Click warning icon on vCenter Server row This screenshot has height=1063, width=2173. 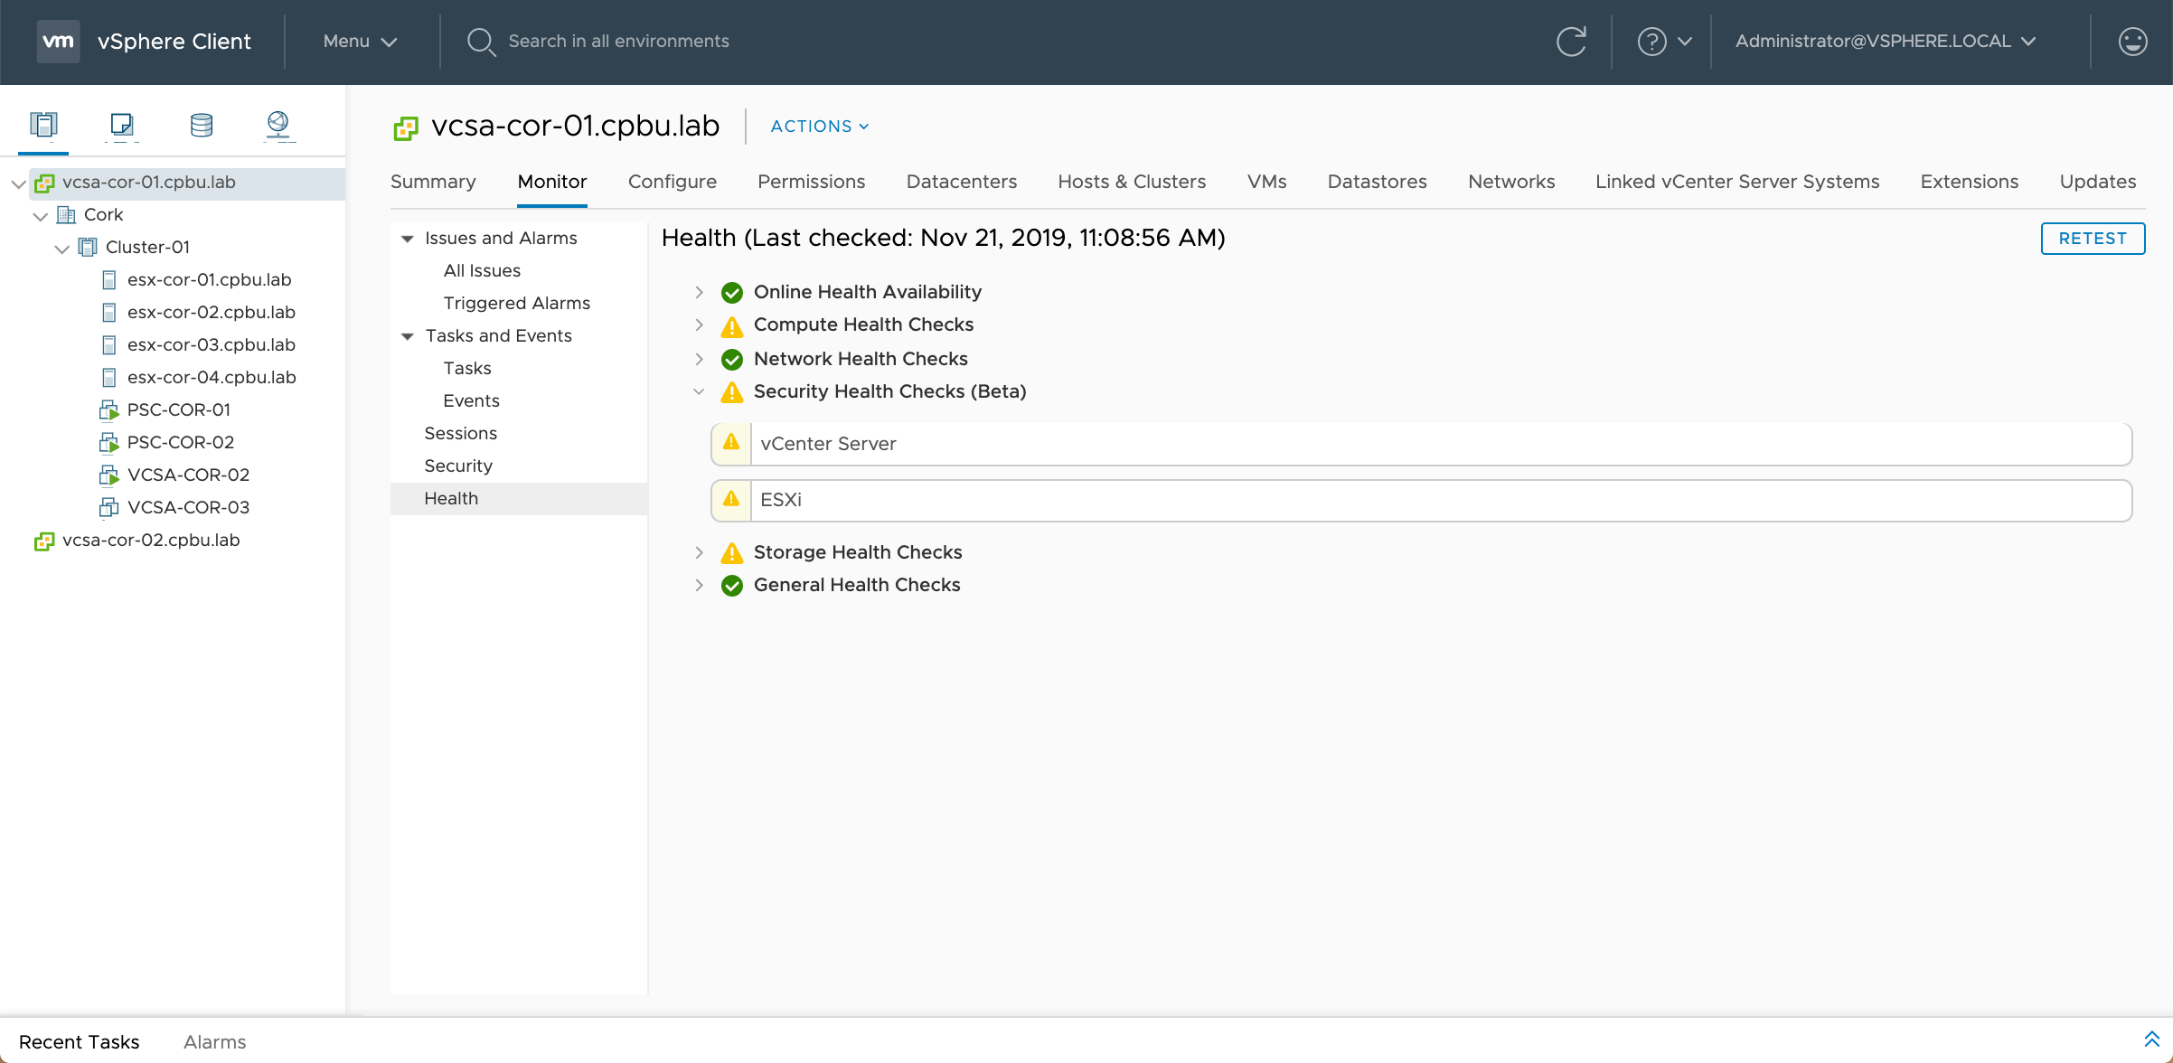click(731, 443)
